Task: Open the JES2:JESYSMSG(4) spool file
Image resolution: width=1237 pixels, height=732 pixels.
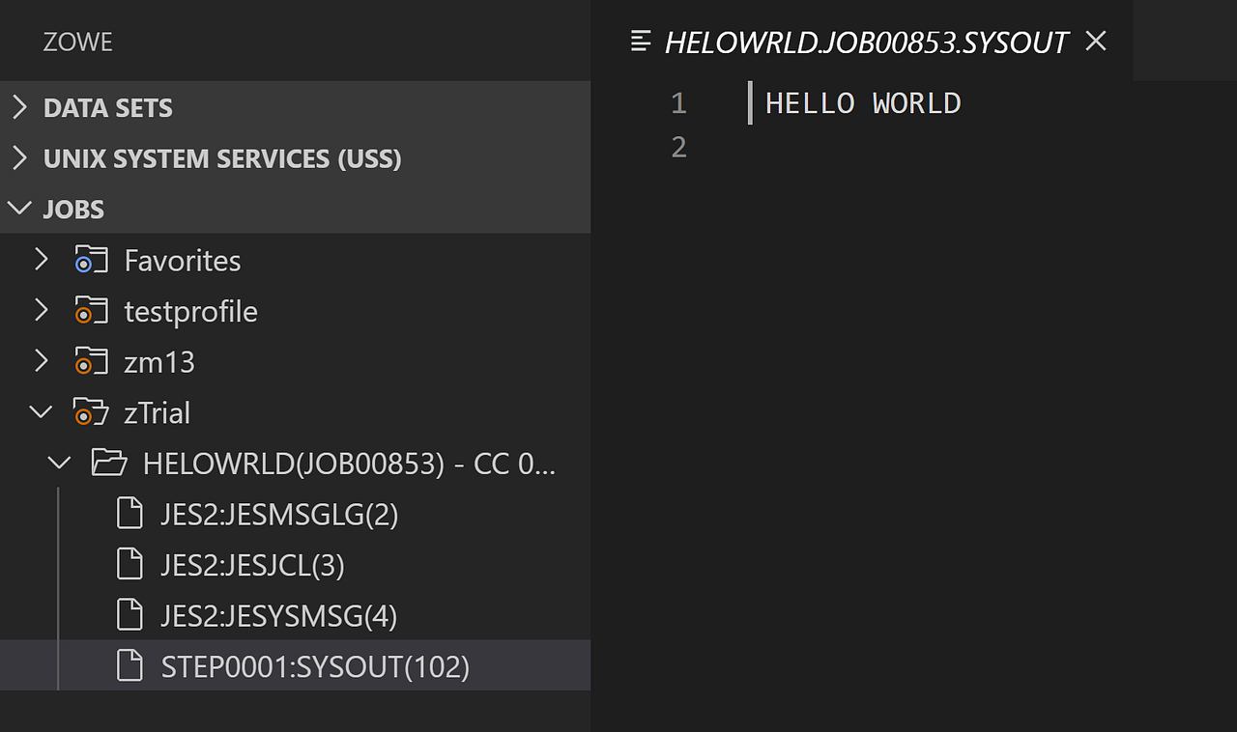Action: click(279, 616)
